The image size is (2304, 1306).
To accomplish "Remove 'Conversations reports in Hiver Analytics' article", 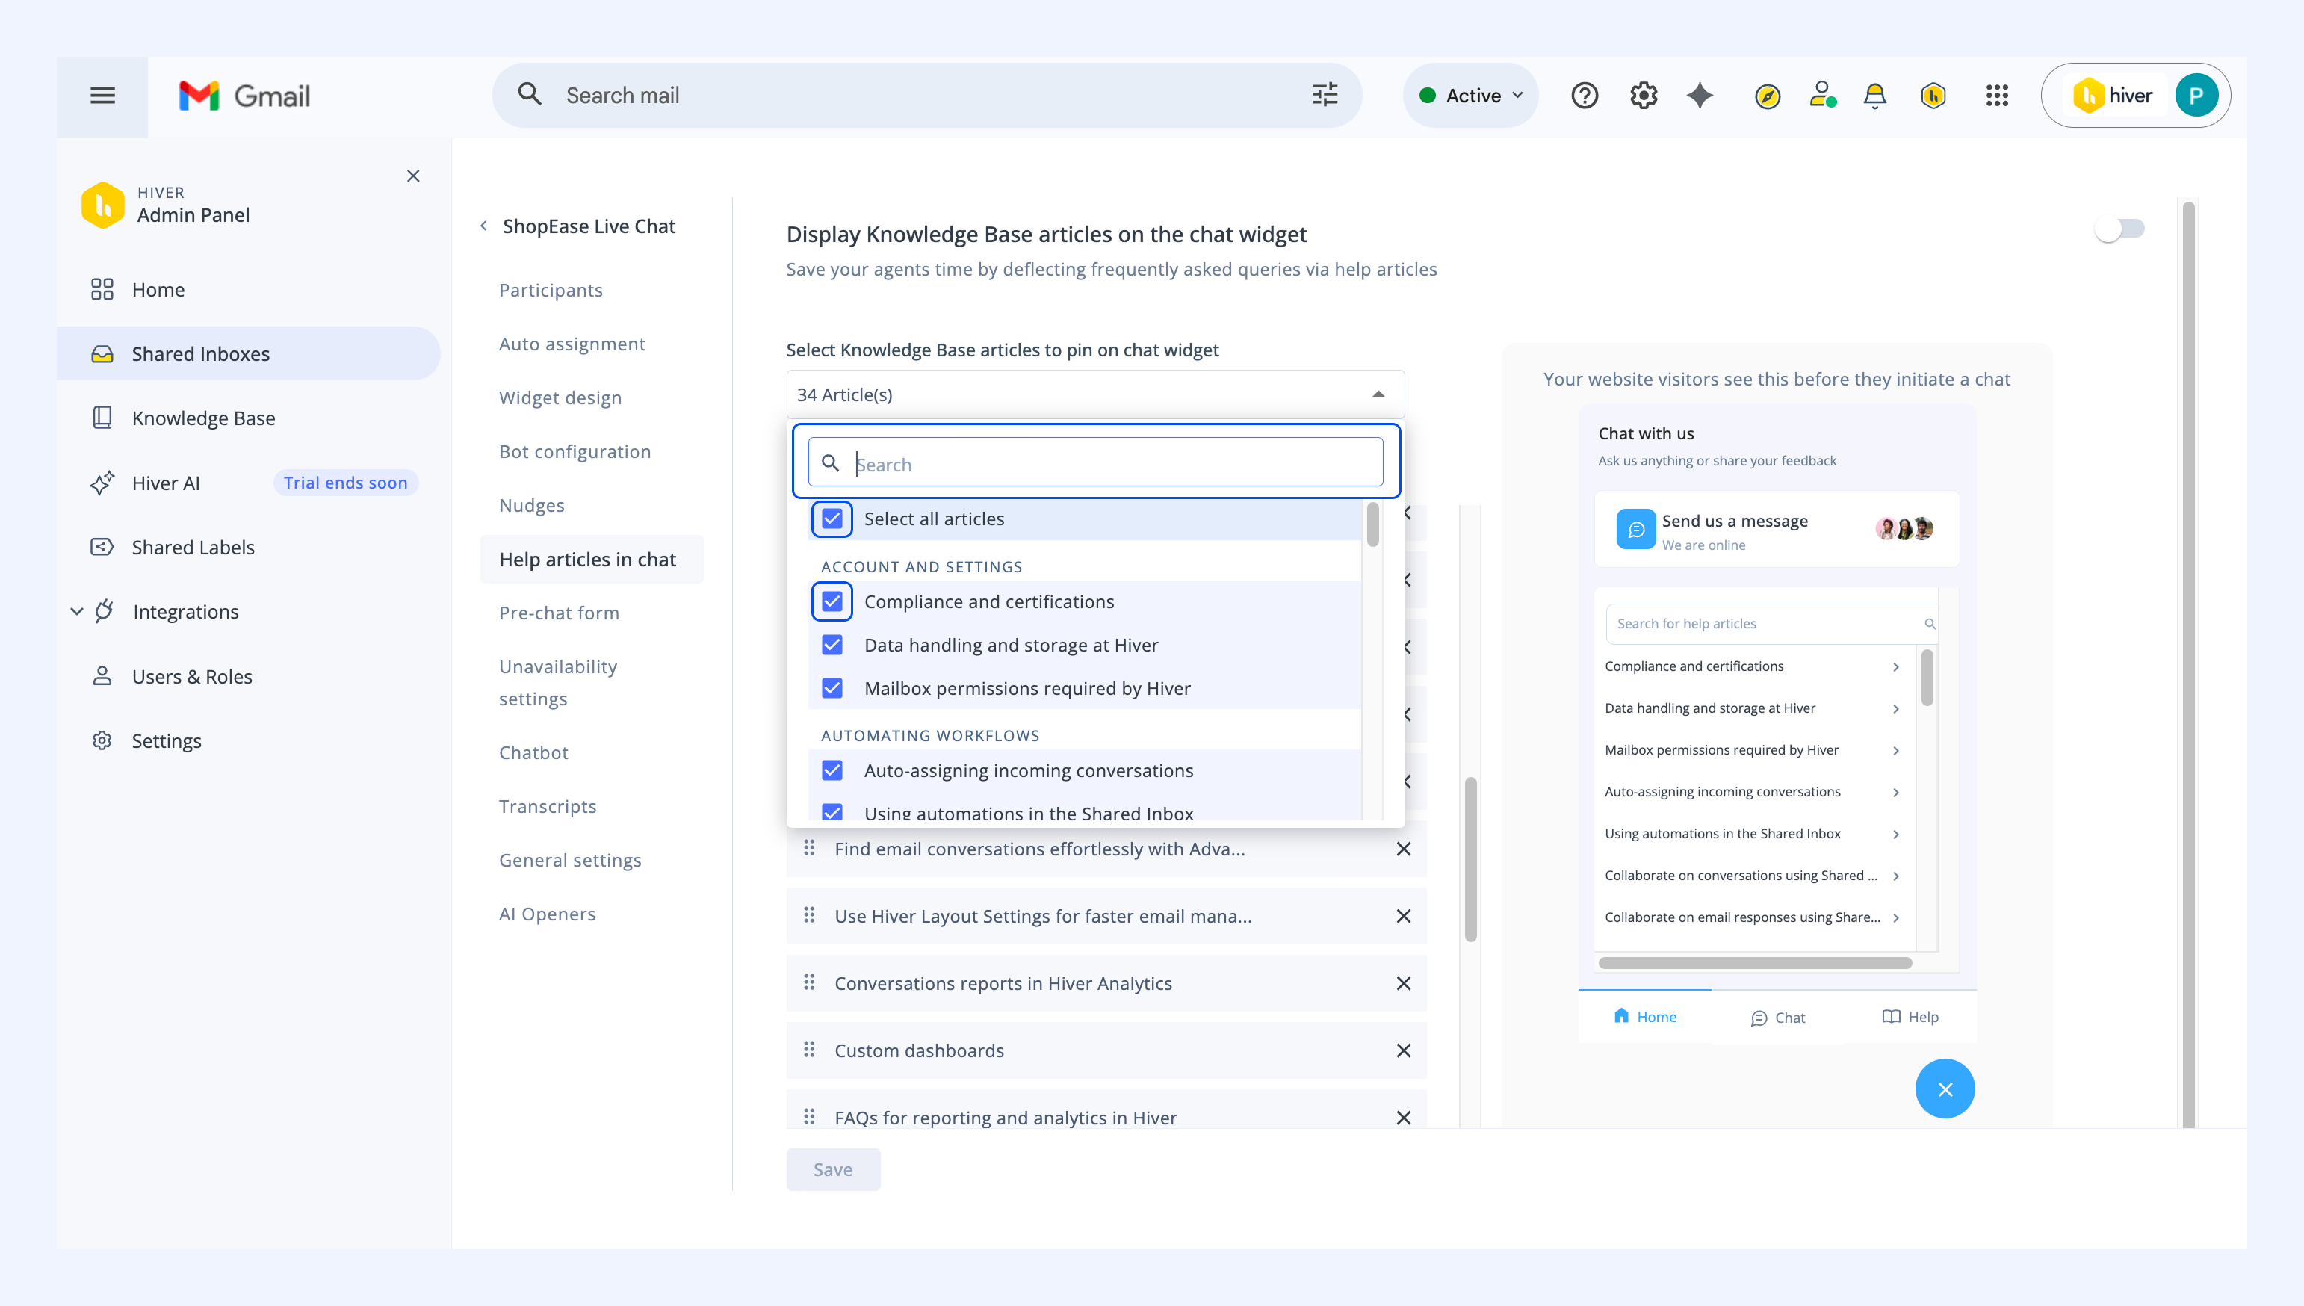I will pos(1404,983).
